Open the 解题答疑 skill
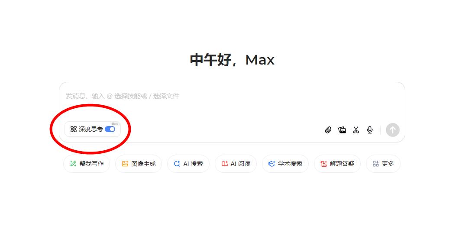The image size is (459, 246). click(337, 164)
